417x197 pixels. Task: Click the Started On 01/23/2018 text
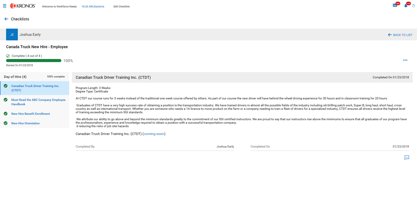point(19,65)
